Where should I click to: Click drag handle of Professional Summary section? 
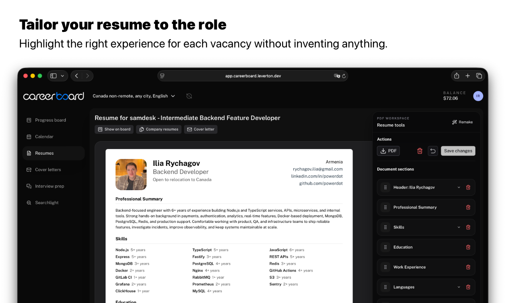pyautogui.click(x=385, y=207)
